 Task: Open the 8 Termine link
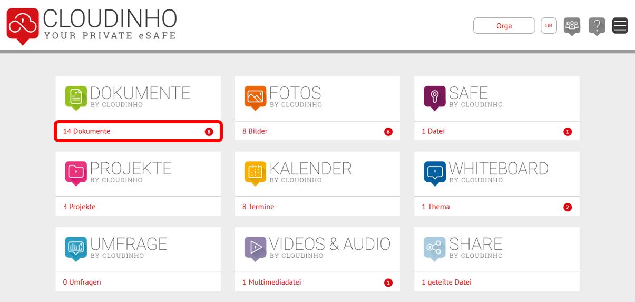[258, 207]
